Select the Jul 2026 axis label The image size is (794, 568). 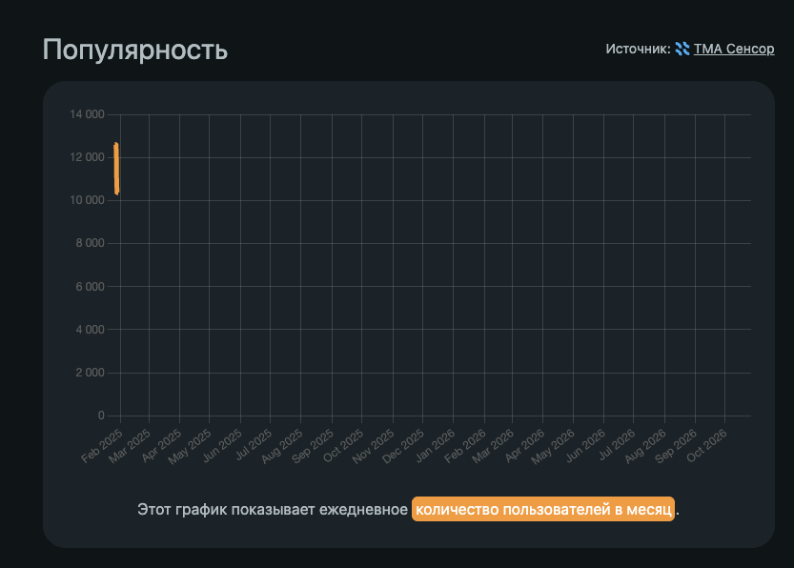coord(617,446)
